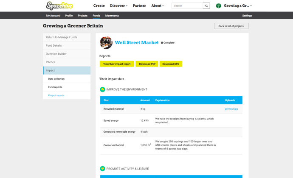Click the Uploads column header
The image size is (293, 178).
click(230, 100)
